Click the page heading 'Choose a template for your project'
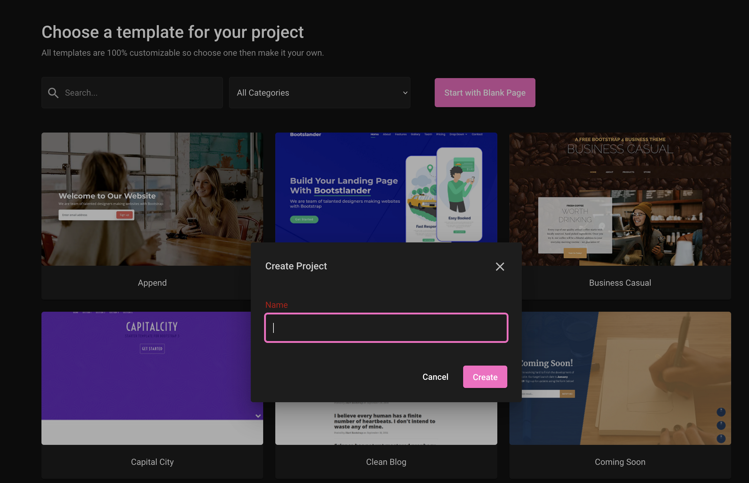749x483 pixels. tap(172, 32)
